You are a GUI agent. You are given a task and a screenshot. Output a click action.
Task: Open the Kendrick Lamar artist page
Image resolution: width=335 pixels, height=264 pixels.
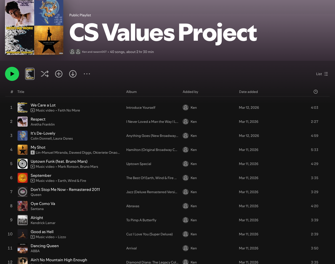point(43,223)
